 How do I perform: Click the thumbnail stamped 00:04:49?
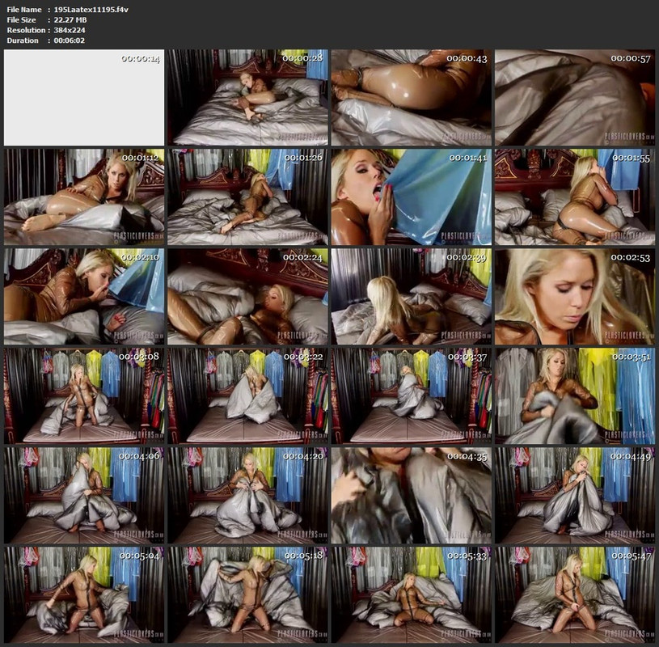pyautogui.click(x=575, y=495)
